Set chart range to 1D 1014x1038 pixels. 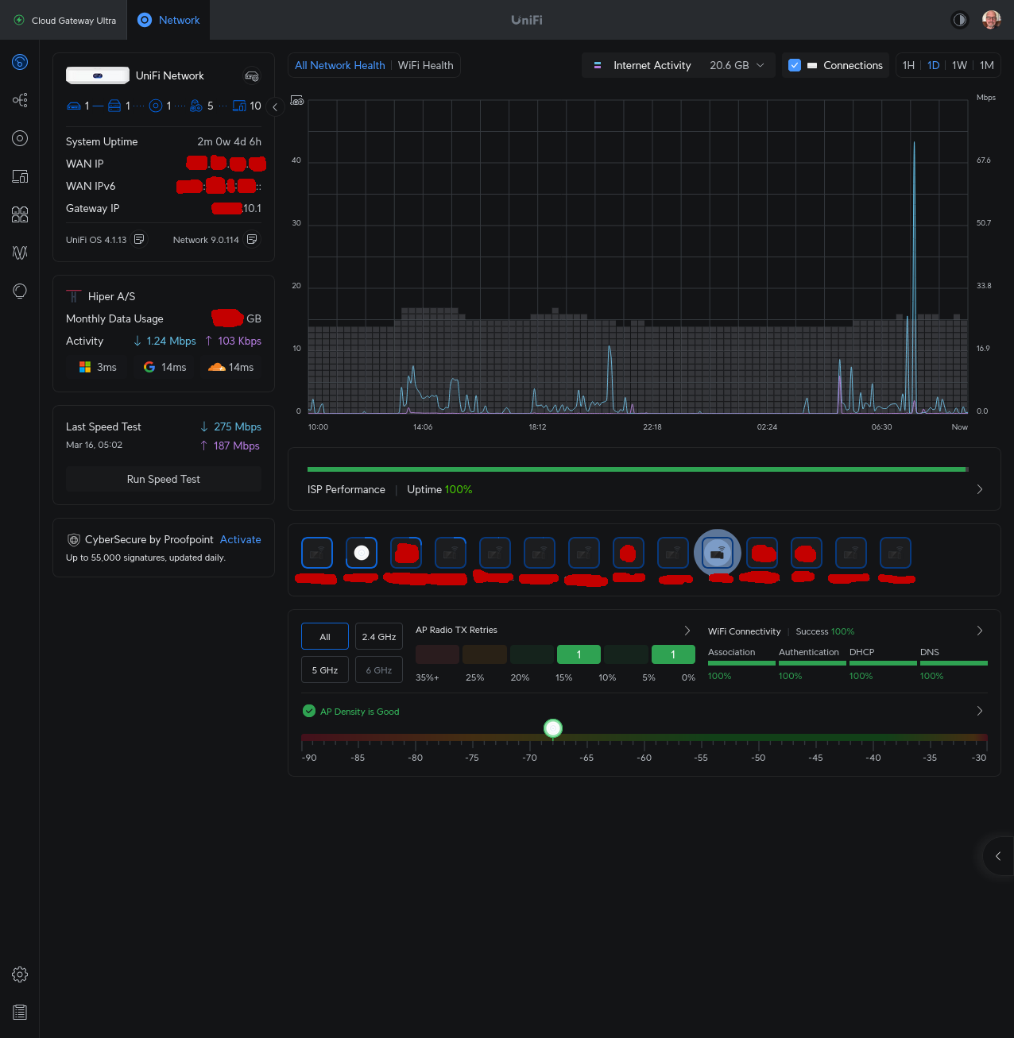pyautogui.click(x=934, y=65)
